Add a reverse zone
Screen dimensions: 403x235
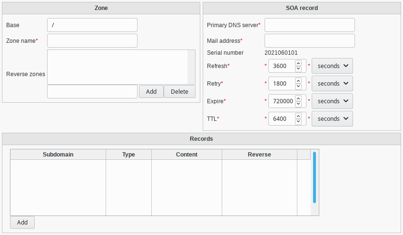tap(151, 91)
